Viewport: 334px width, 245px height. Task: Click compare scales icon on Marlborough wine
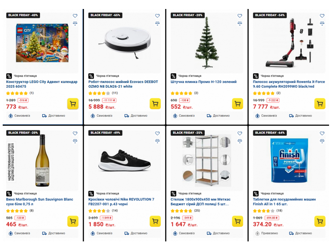click(x=75, y=141)
